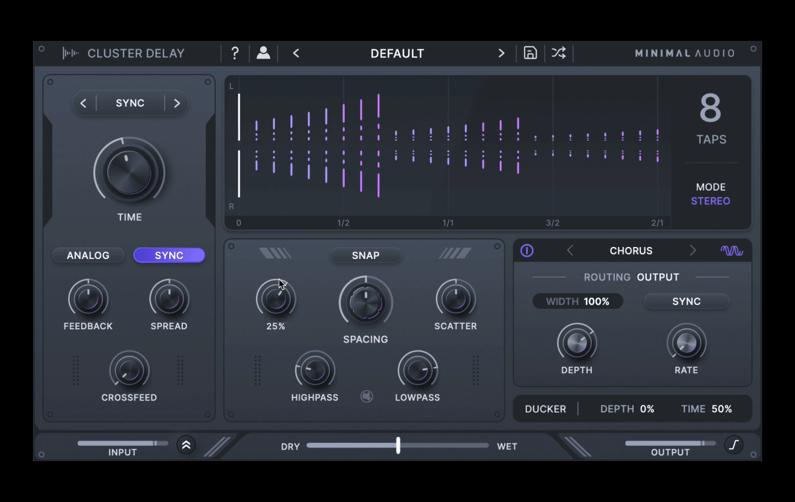Switch to next effect after CHORUS
This screenshot has height=502, width=795.
(x=693, y=250)
